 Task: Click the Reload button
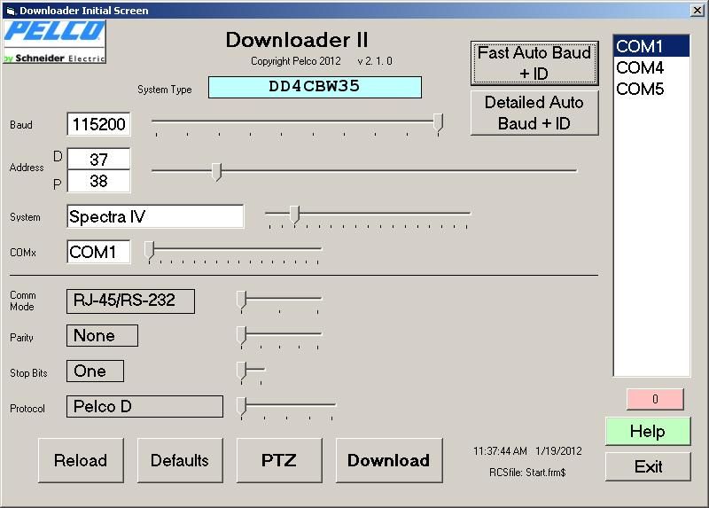click(81, 460)
